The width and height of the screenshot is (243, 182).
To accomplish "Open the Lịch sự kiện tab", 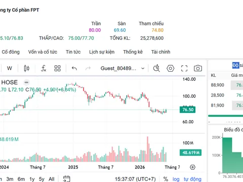I will point(102,52).
